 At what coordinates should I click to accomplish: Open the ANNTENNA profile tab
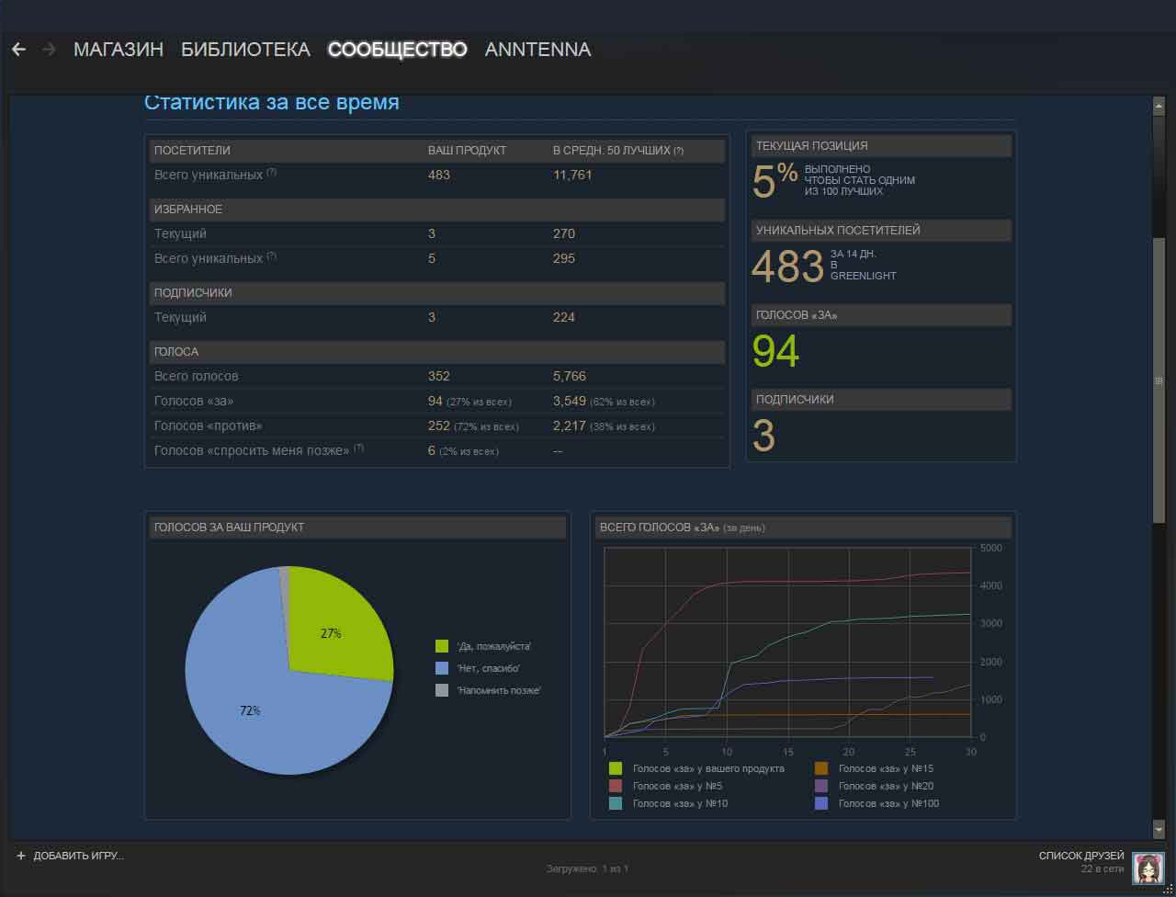[x=537, y=50]
